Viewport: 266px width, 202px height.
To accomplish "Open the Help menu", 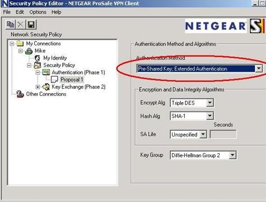I will [x=56, y=12].
